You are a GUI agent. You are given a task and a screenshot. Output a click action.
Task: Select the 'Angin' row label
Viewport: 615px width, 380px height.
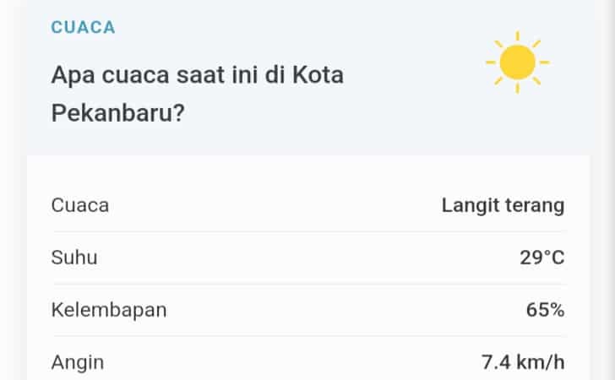tap(77, 363)
